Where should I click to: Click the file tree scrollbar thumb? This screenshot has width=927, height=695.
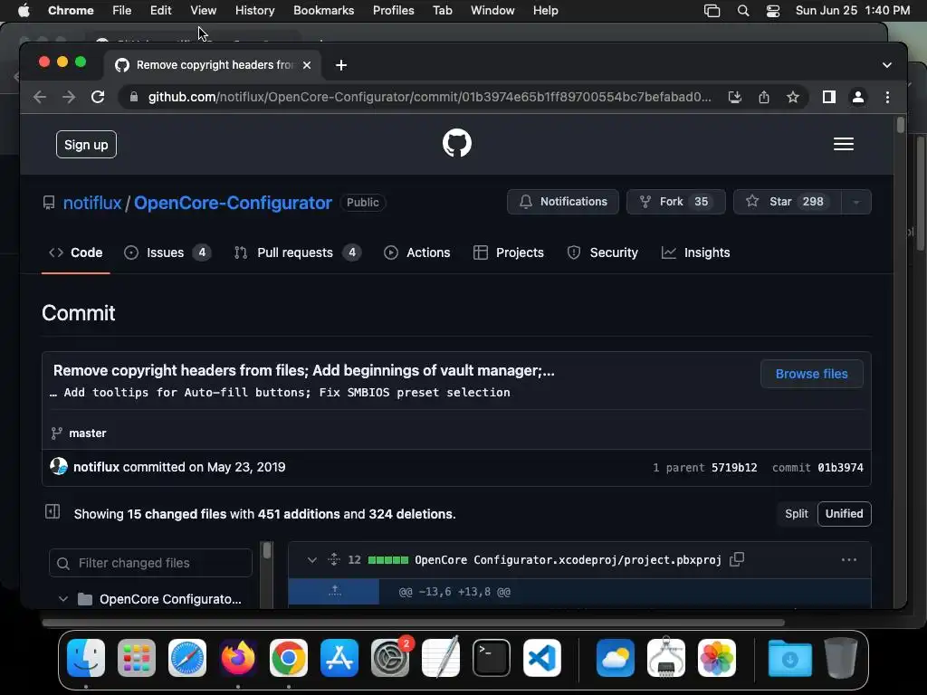[x=267, y=551]
